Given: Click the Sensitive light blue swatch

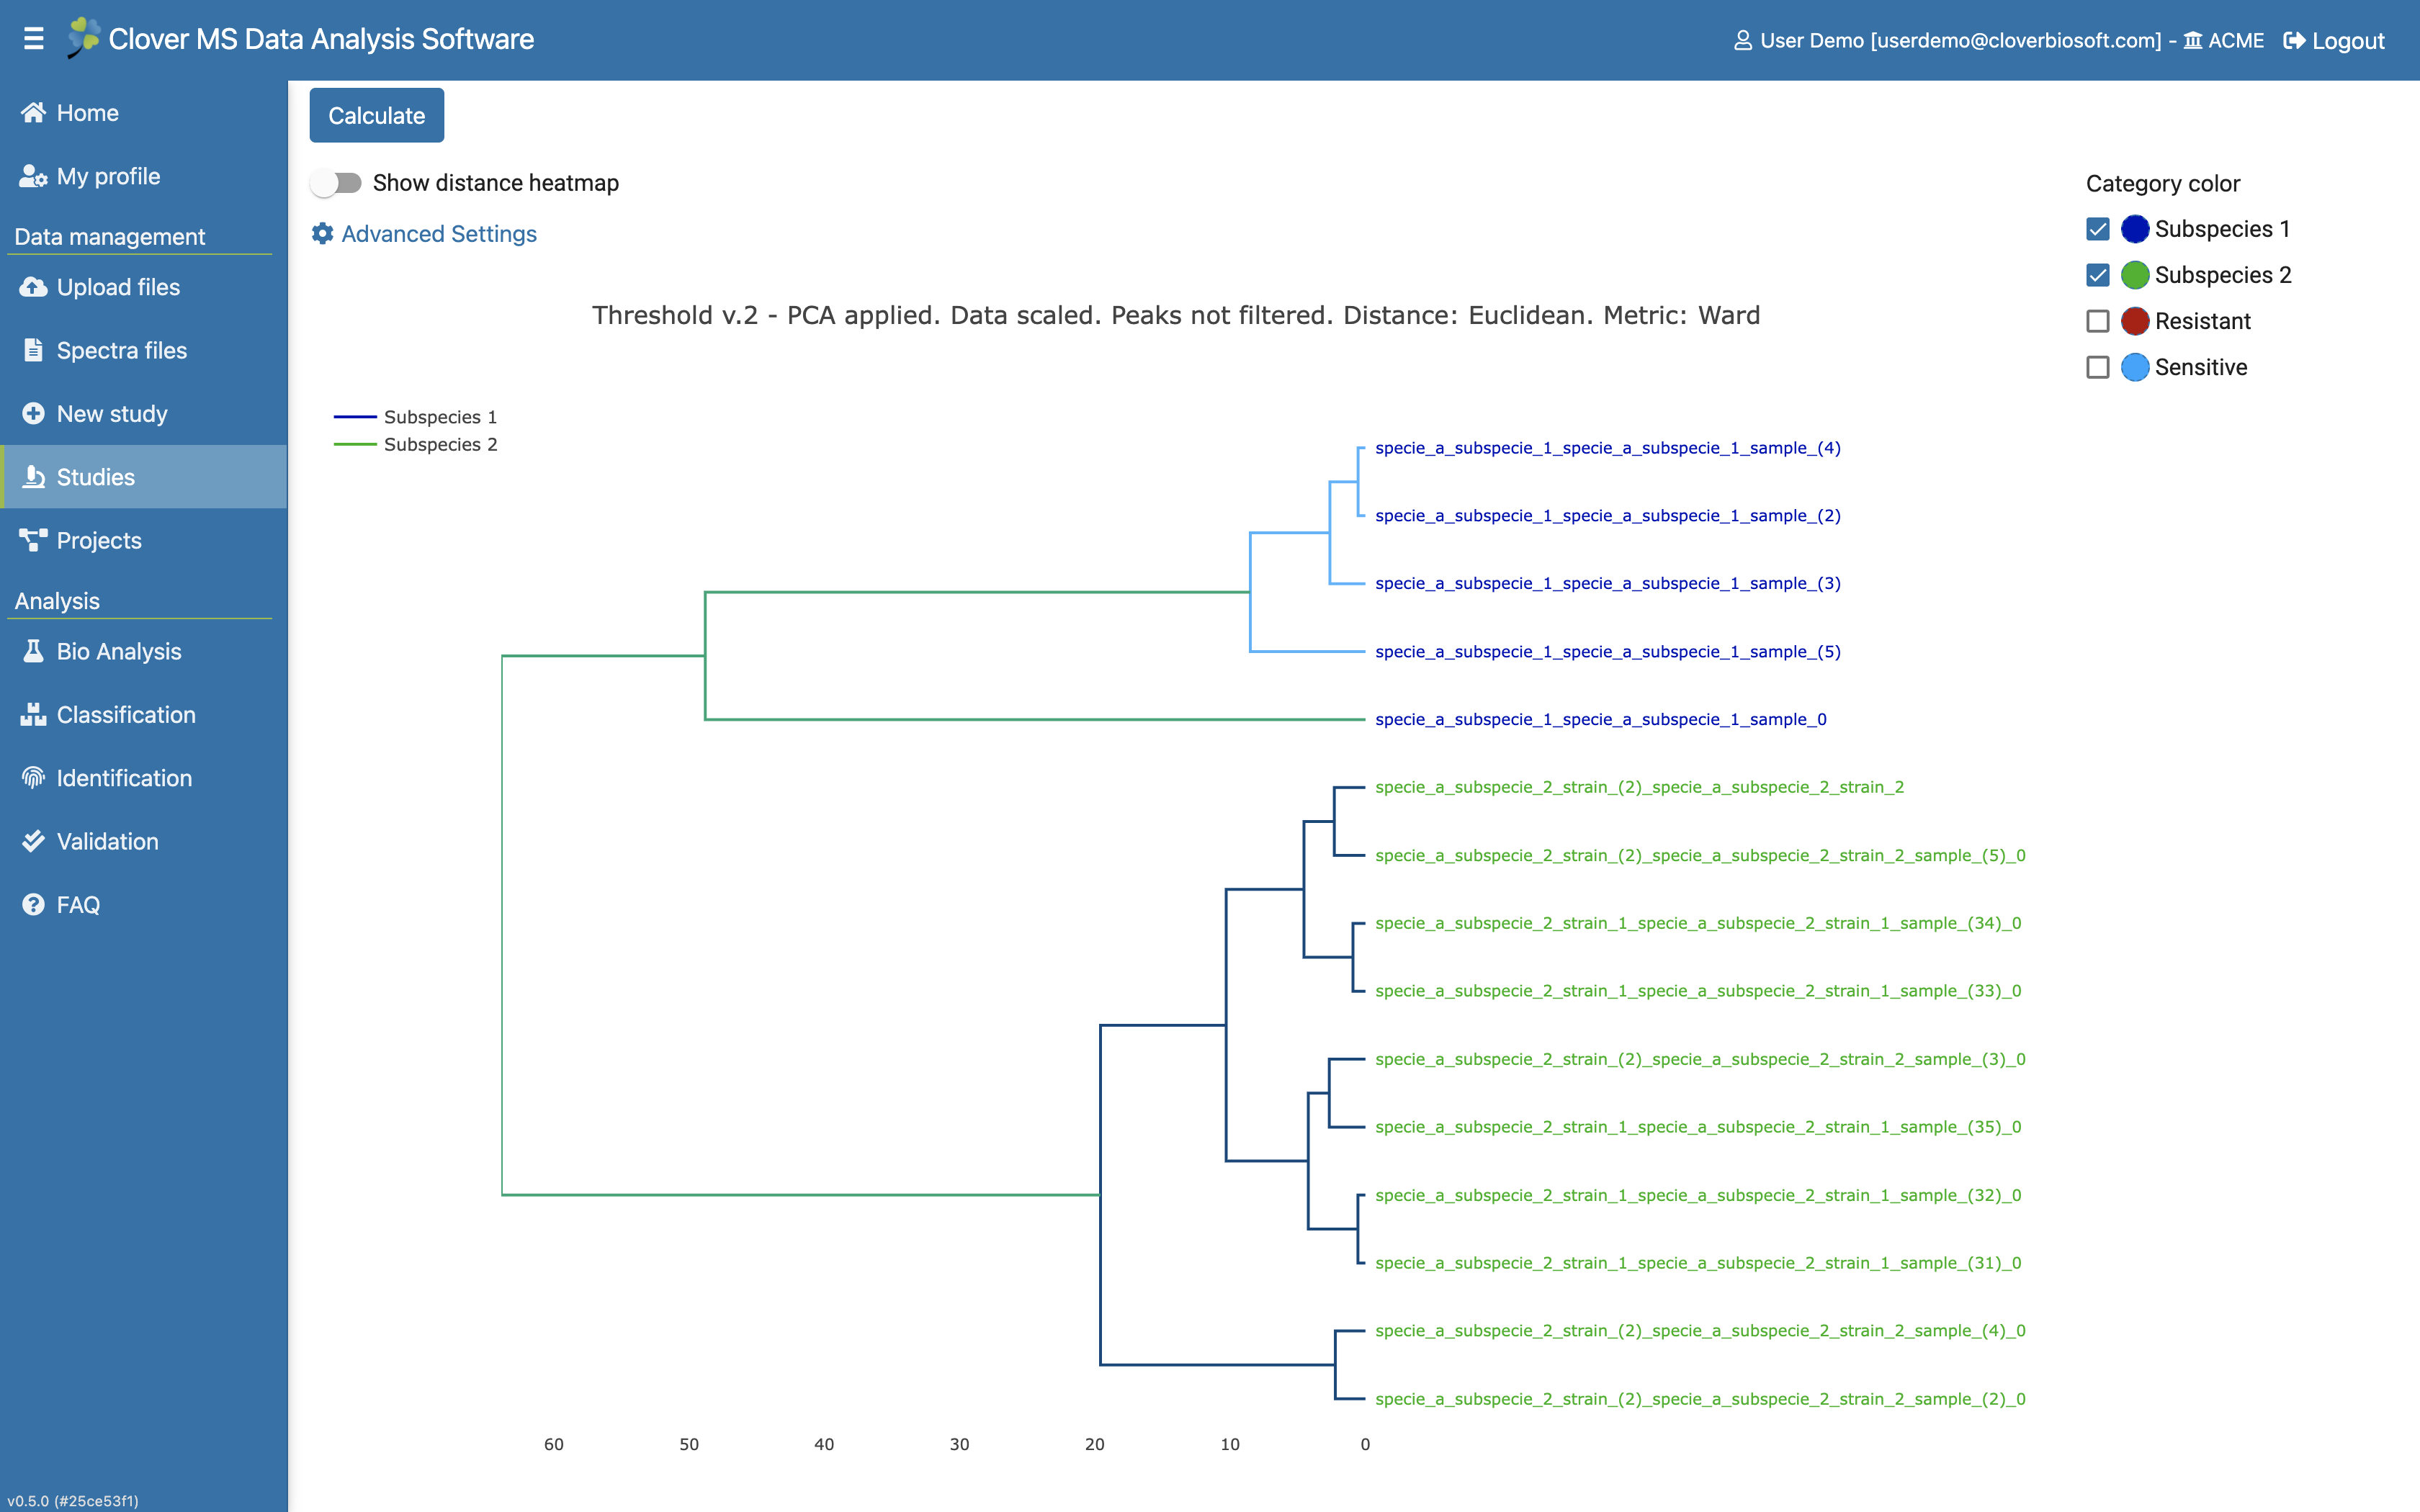Looking at the screenshot, I should 2135,367.
